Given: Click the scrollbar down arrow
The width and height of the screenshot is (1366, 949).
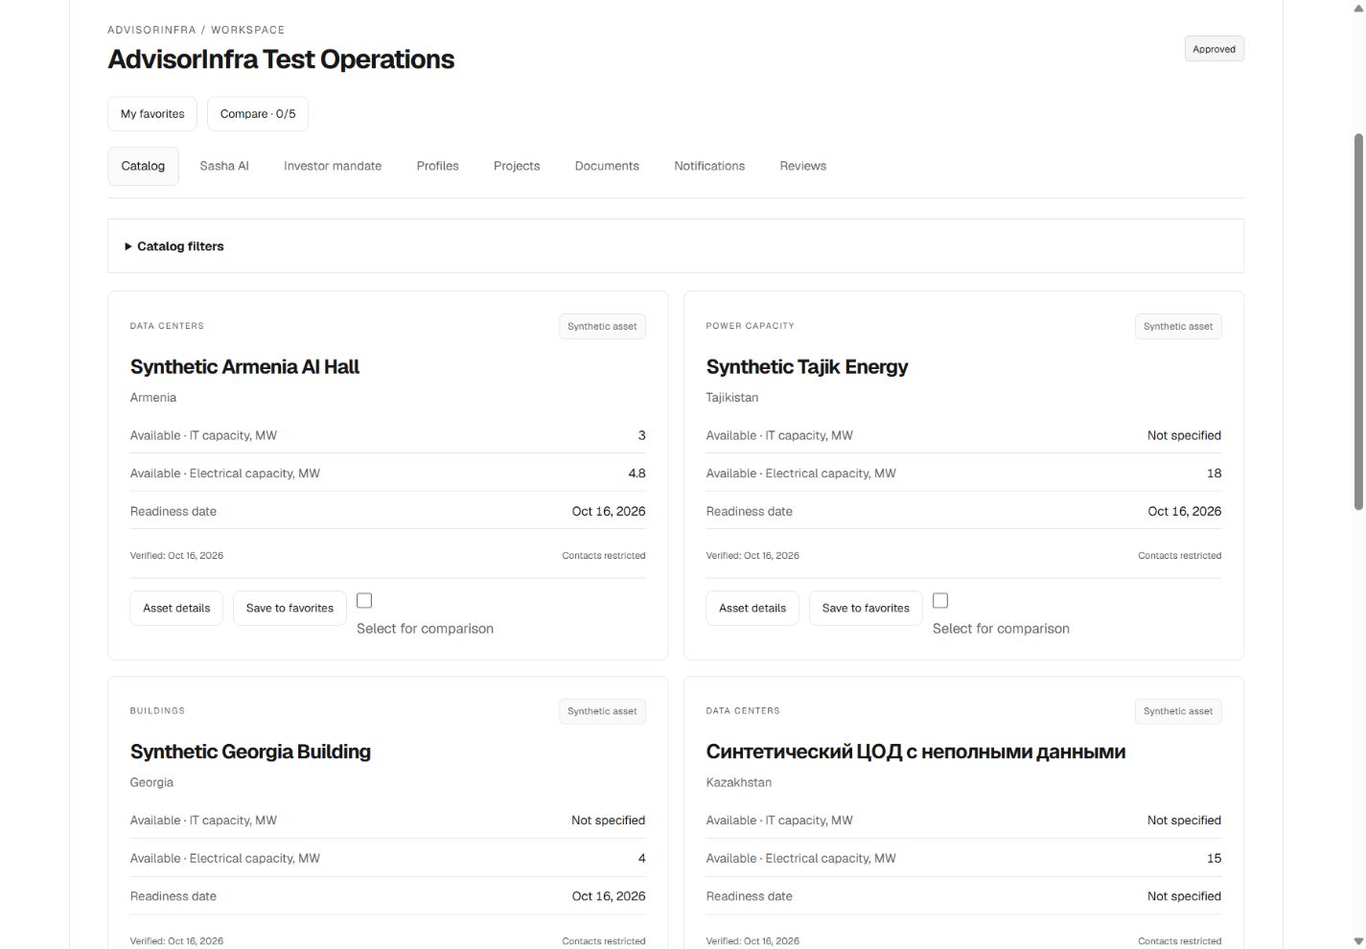Looking at the screenshot, I should tap(1358, 941).
